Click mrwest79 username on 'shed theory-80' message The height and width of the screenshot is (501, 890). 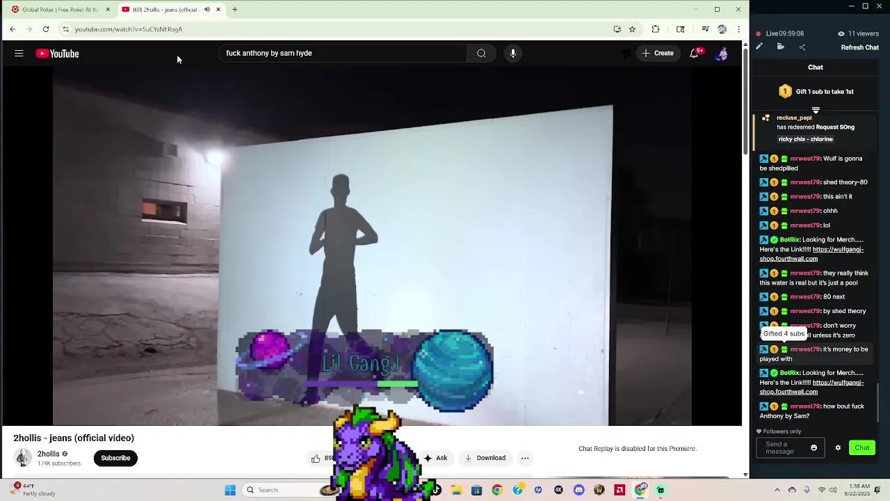click(805, 182)
